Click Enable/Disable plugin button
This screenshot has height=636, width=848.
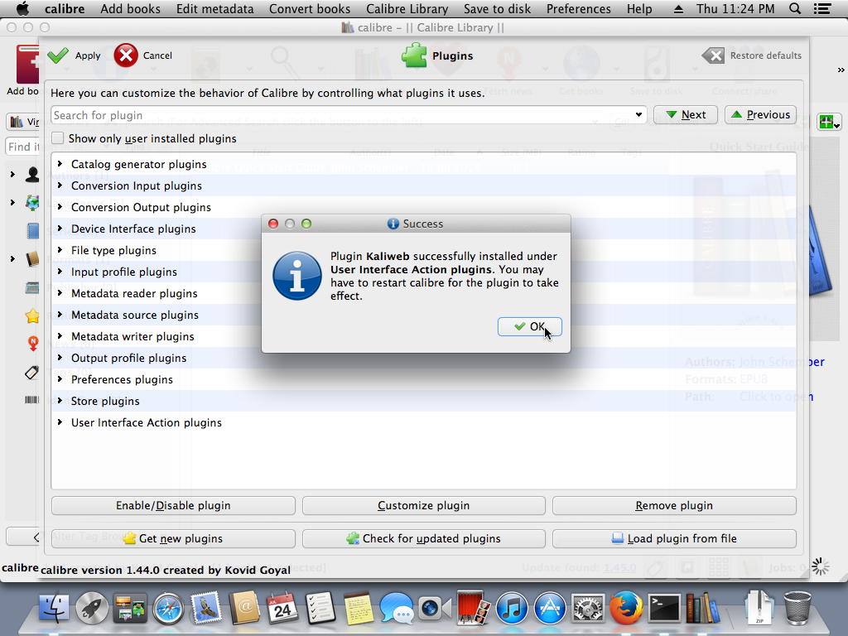[x=173, y=506]
